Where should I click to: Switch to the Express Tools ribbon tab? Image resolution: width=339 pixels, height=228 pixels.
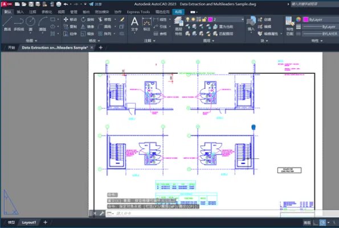point(138,12)
